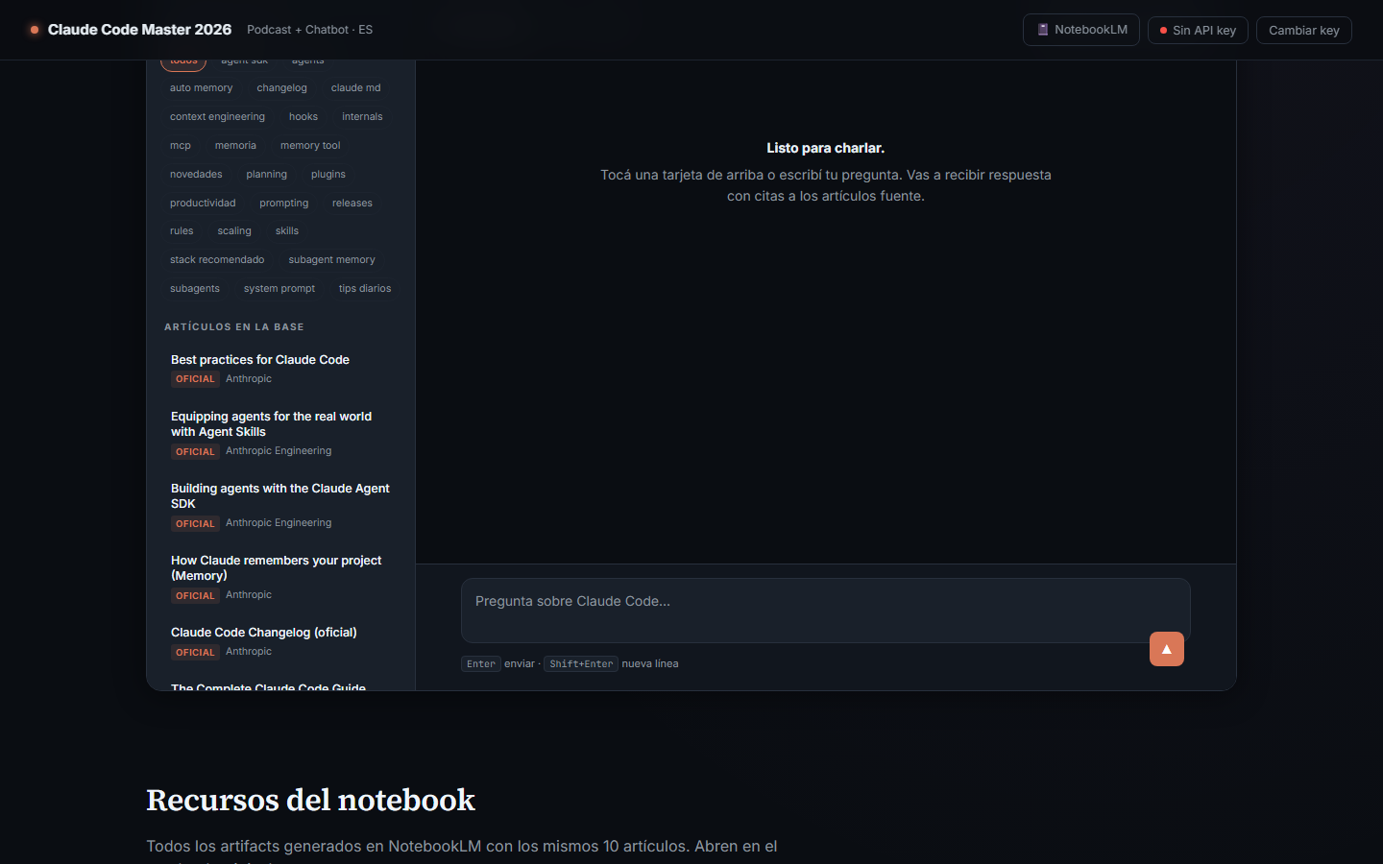Pick the novedades tag
The width and height of the screenshot is (1383, 864).
(x=196, y=174)
